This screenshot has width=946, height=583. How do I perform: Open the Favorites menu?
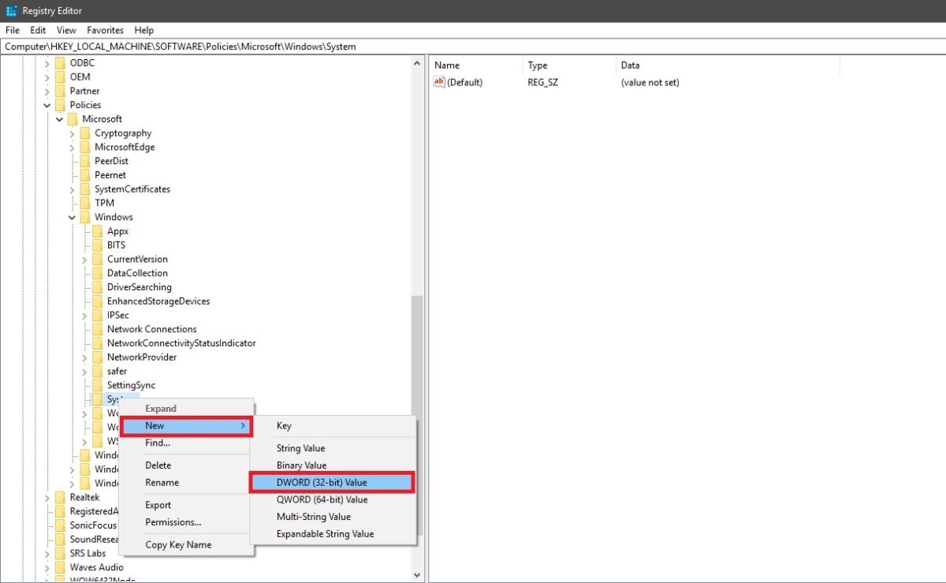click(x=105, y=30)
